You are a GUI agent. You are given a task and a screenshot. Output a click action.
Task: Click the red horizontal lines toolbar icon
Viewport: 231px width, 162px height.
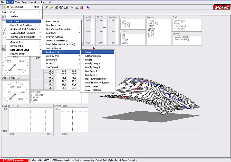(82, 7)
